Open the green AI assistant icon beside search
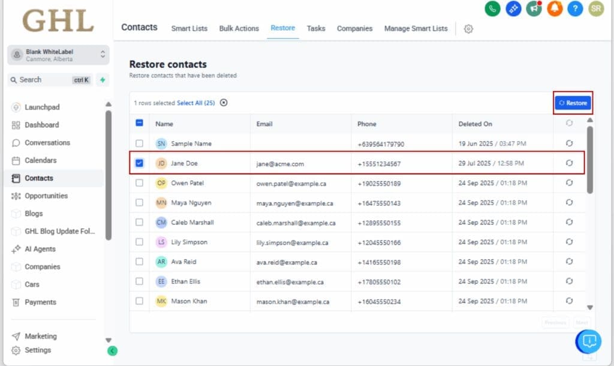Image resolution: width=614 pixels, height=366 pixels. [x=102, y=79]
